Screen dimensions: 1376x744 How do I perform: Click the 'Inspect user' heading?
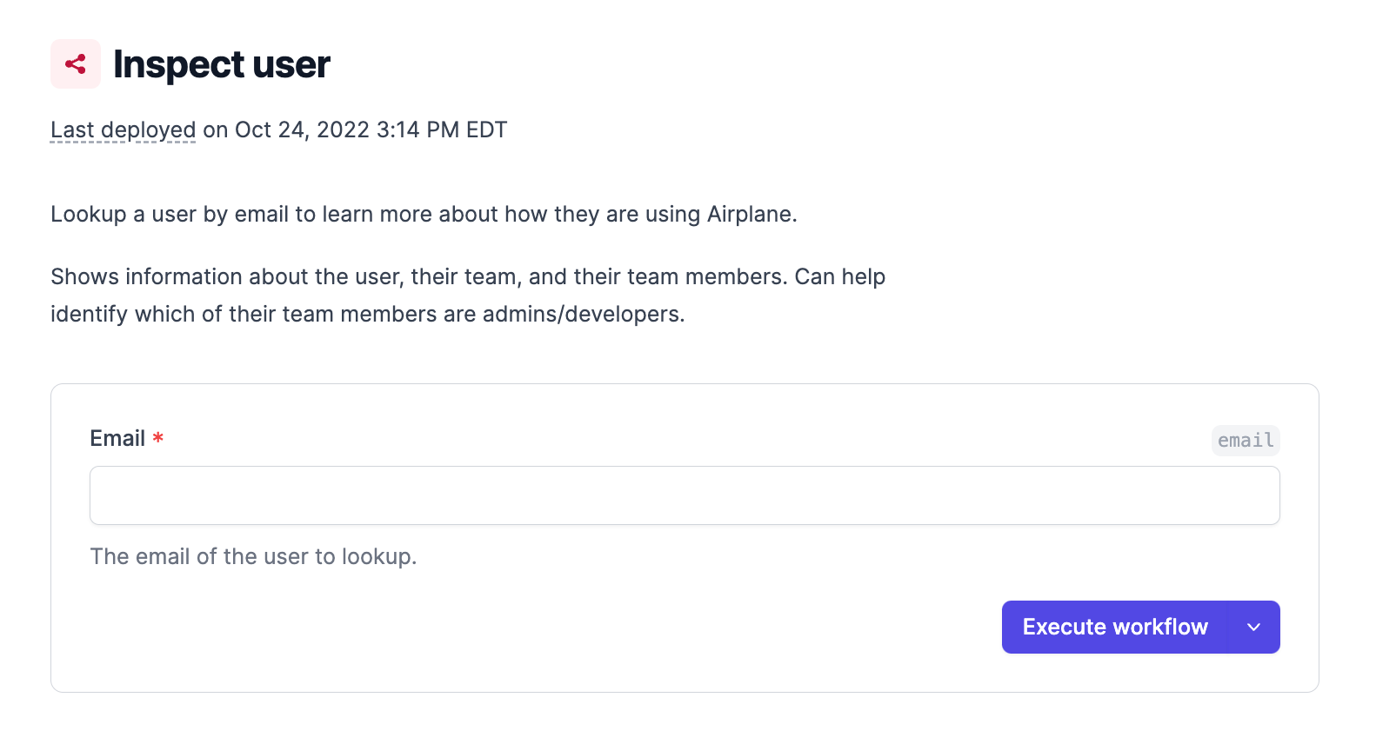pyautogui.click(x=222, y=64)
